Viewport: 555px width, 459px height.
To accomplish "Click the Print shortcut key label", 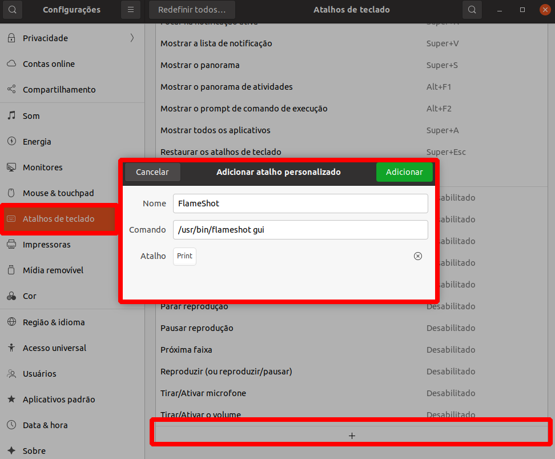I will coord(185,256).
